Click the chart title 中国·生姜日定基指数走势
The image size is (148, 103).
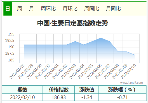[x=72, y=23]
